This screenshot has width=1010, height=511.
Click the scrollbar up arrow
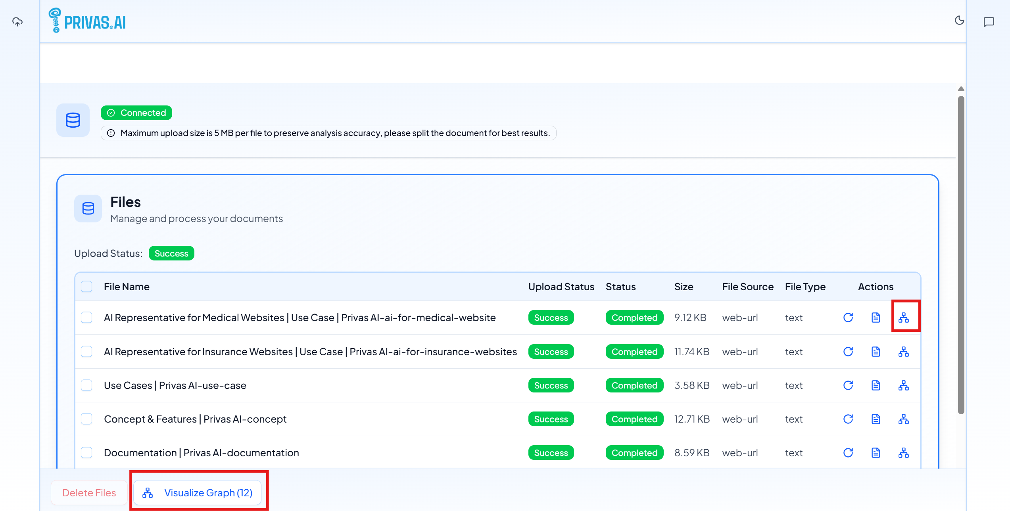point(961,89)
